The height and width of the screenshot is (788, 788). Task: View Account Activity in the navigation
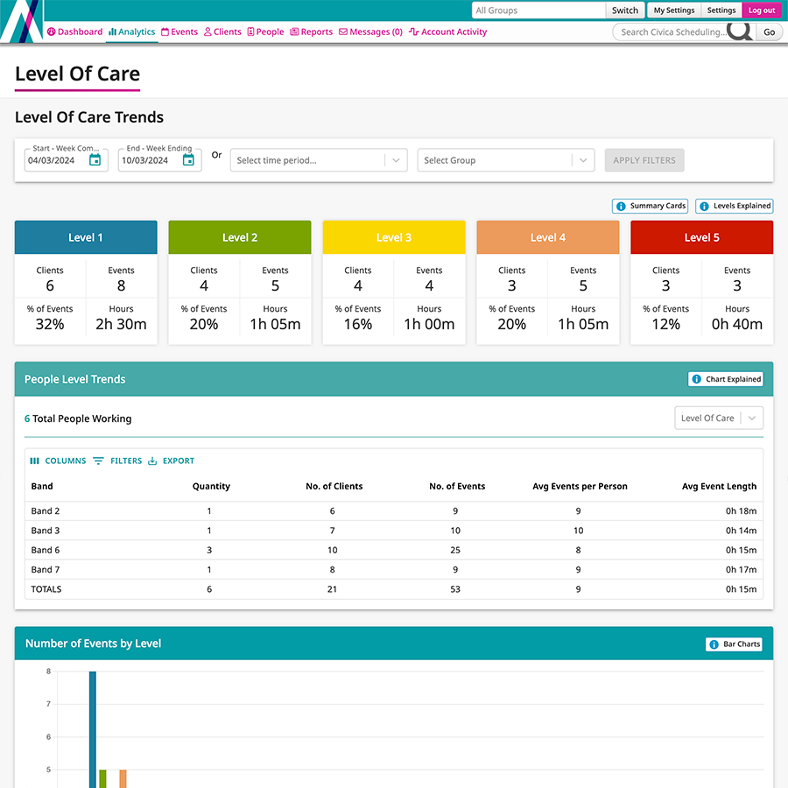pos(448,32)
